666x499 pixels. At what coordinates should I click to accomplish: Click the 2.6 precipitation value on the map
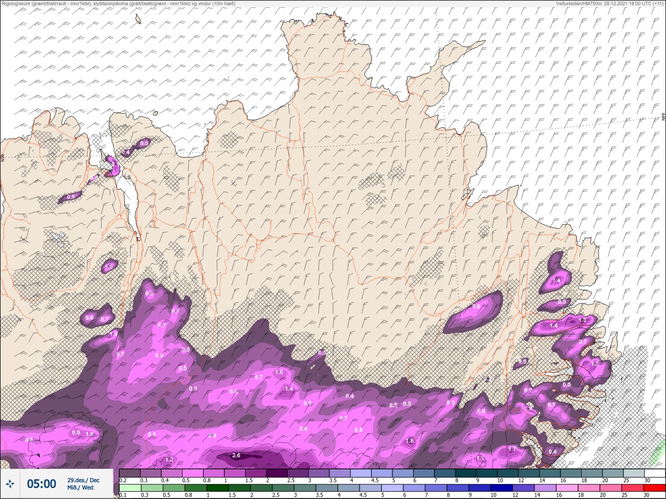pos(236,455)
